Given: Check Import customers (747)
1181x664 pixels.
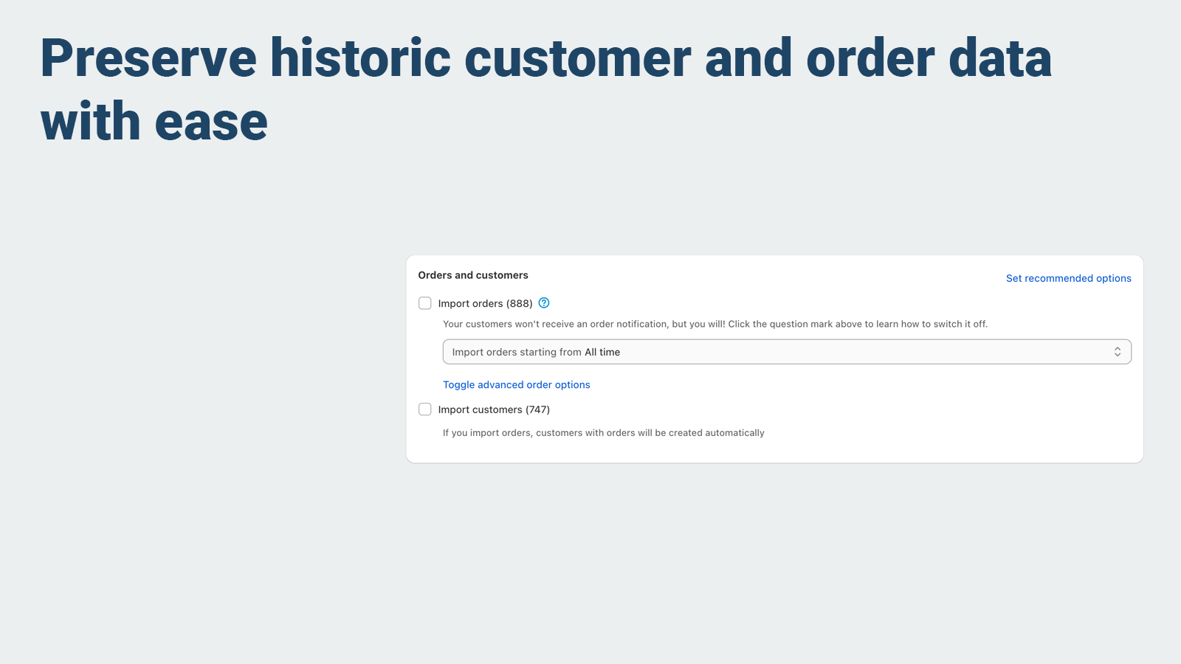Looking at the screenshot, I should click(424, 409).
